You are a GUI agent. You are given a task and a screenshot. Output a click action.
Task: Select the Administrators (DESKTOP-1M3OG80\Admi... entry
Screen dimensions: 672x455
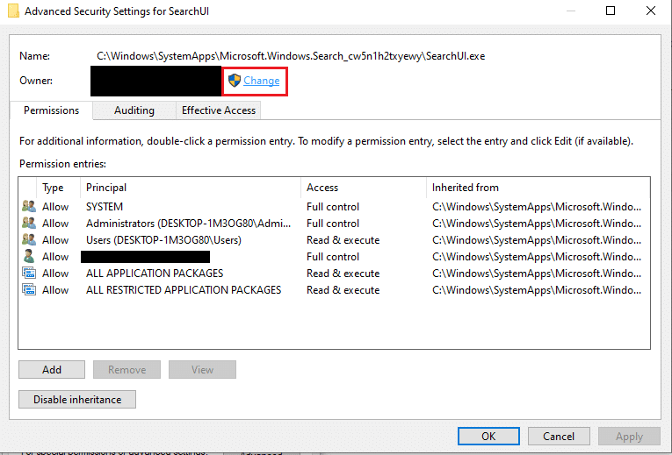coord(189,224)
